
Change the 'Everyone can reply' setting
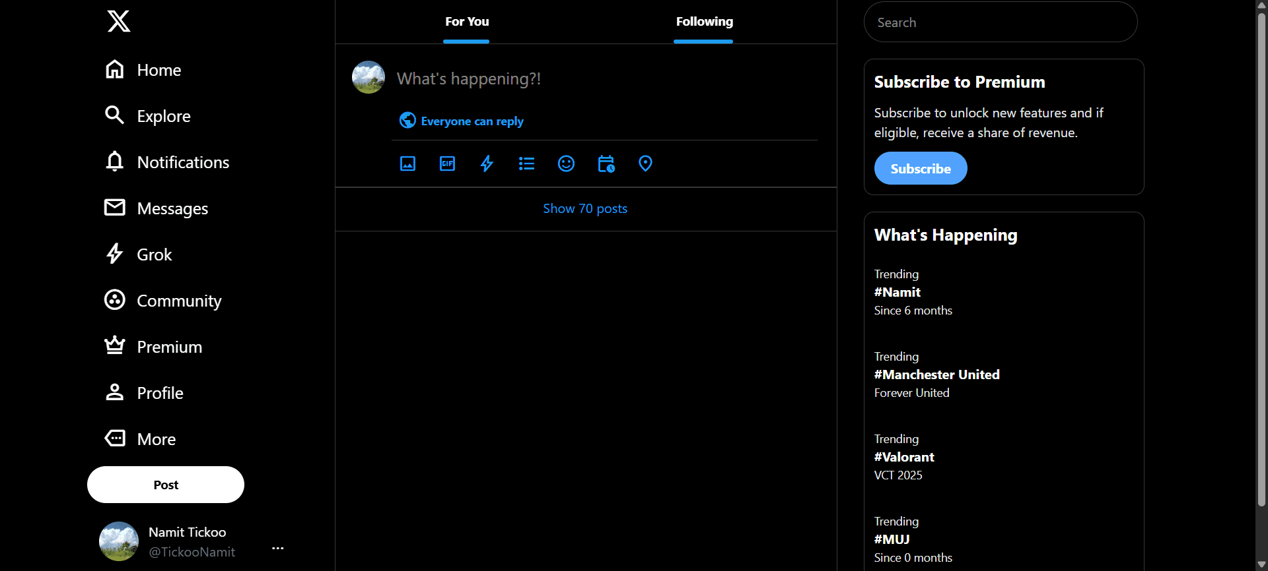point(462,121)
